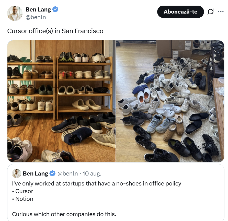Click the 'Notion' bullet in the quoted post
Screen dimensions: 228x221
pos(24,199)
